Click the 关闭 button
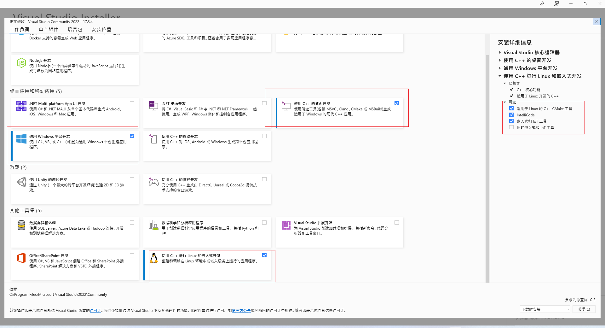Image resolution: width=605 pixels, height=328 pixels. pos(584,309)
